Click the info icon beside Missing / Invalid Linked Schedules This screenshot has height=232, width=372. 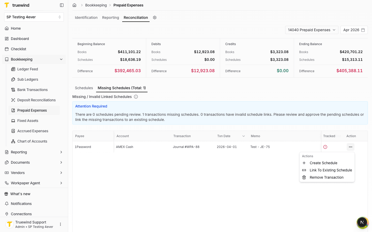point(136,97)
